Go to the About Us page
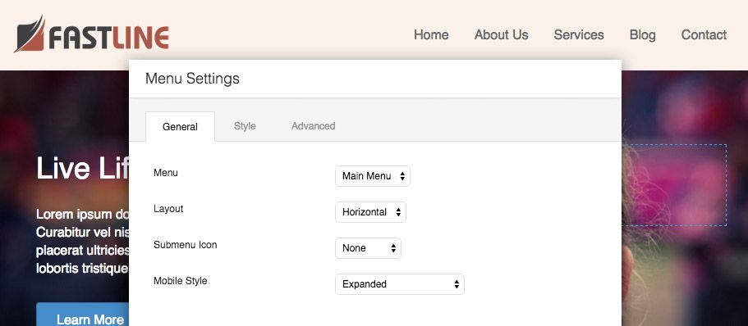 [501, 34]
